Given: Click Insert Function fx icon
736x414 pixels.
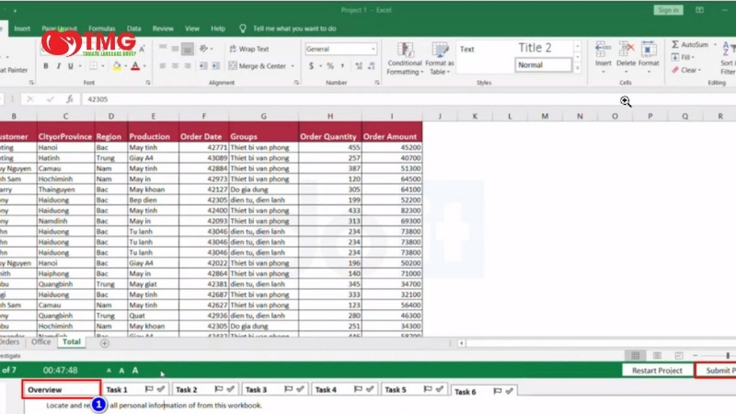Looking at the screenshot, I should (70, 99).
